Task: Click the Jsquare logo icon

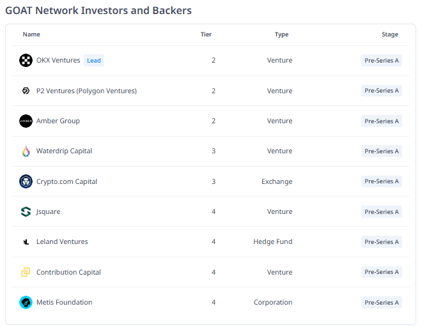Action: tap(26, 211)
